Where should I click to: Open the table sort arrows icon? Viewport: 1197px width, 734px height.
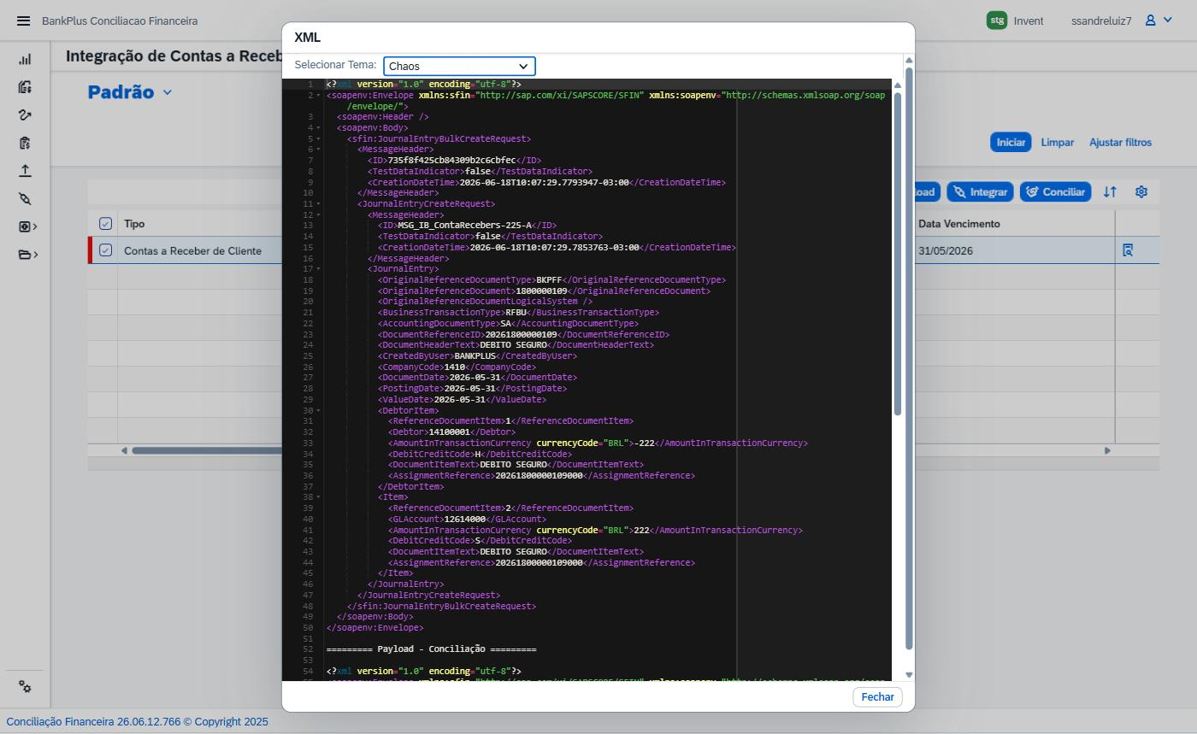(x=1110, y=192)
